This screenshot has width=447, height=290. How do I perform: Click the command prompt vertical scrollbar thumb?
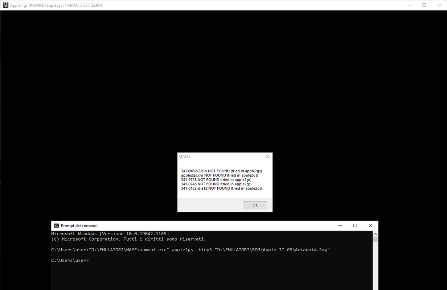point(375,240)
